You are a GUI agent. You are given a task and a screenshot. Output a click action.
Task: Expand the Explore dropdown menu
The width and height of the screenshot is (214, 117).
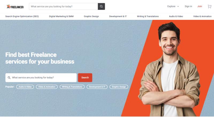pos(173,6)
